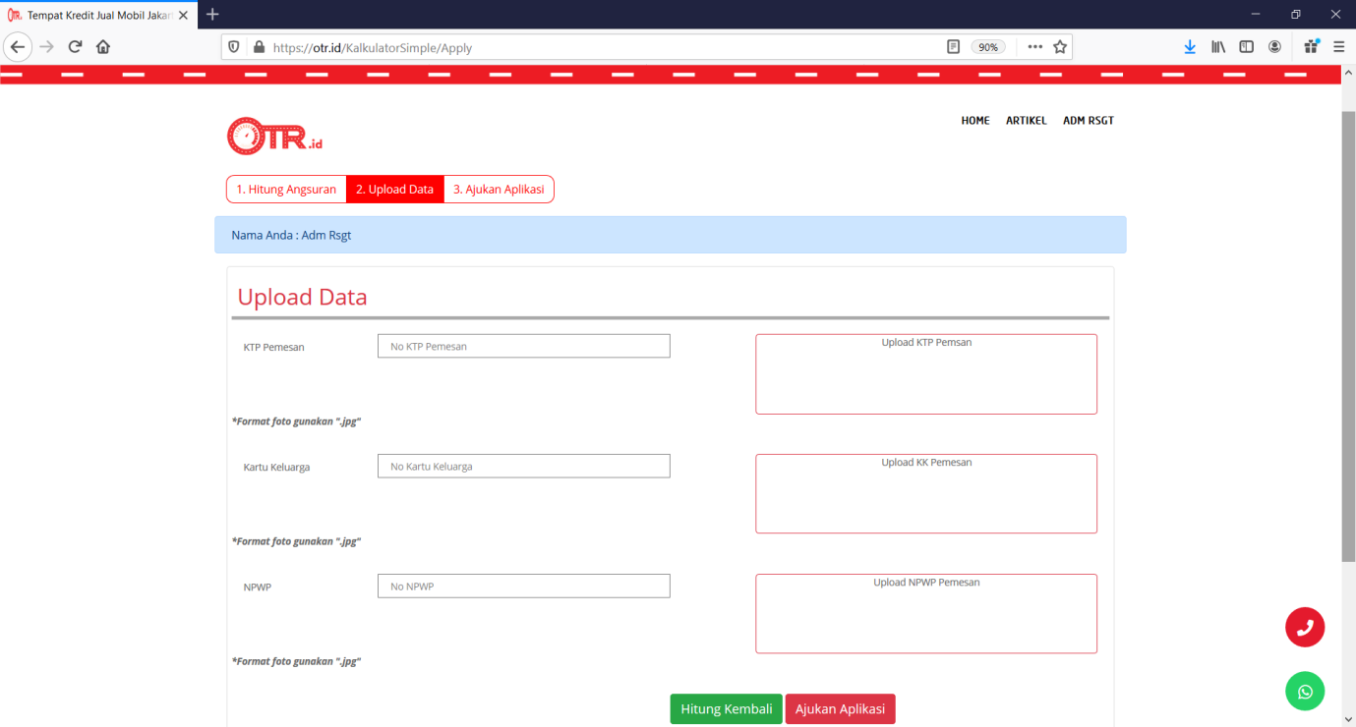The width and height of the screenshot is (1356, 727).
Task: Open the Firefox hamburger menu
Action: pyautogui.click(x=1338, y=46)
